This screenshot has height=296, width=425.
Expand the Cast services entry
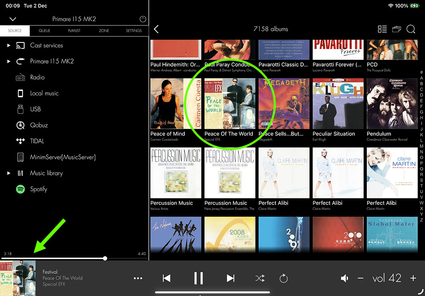coord(8,45)
